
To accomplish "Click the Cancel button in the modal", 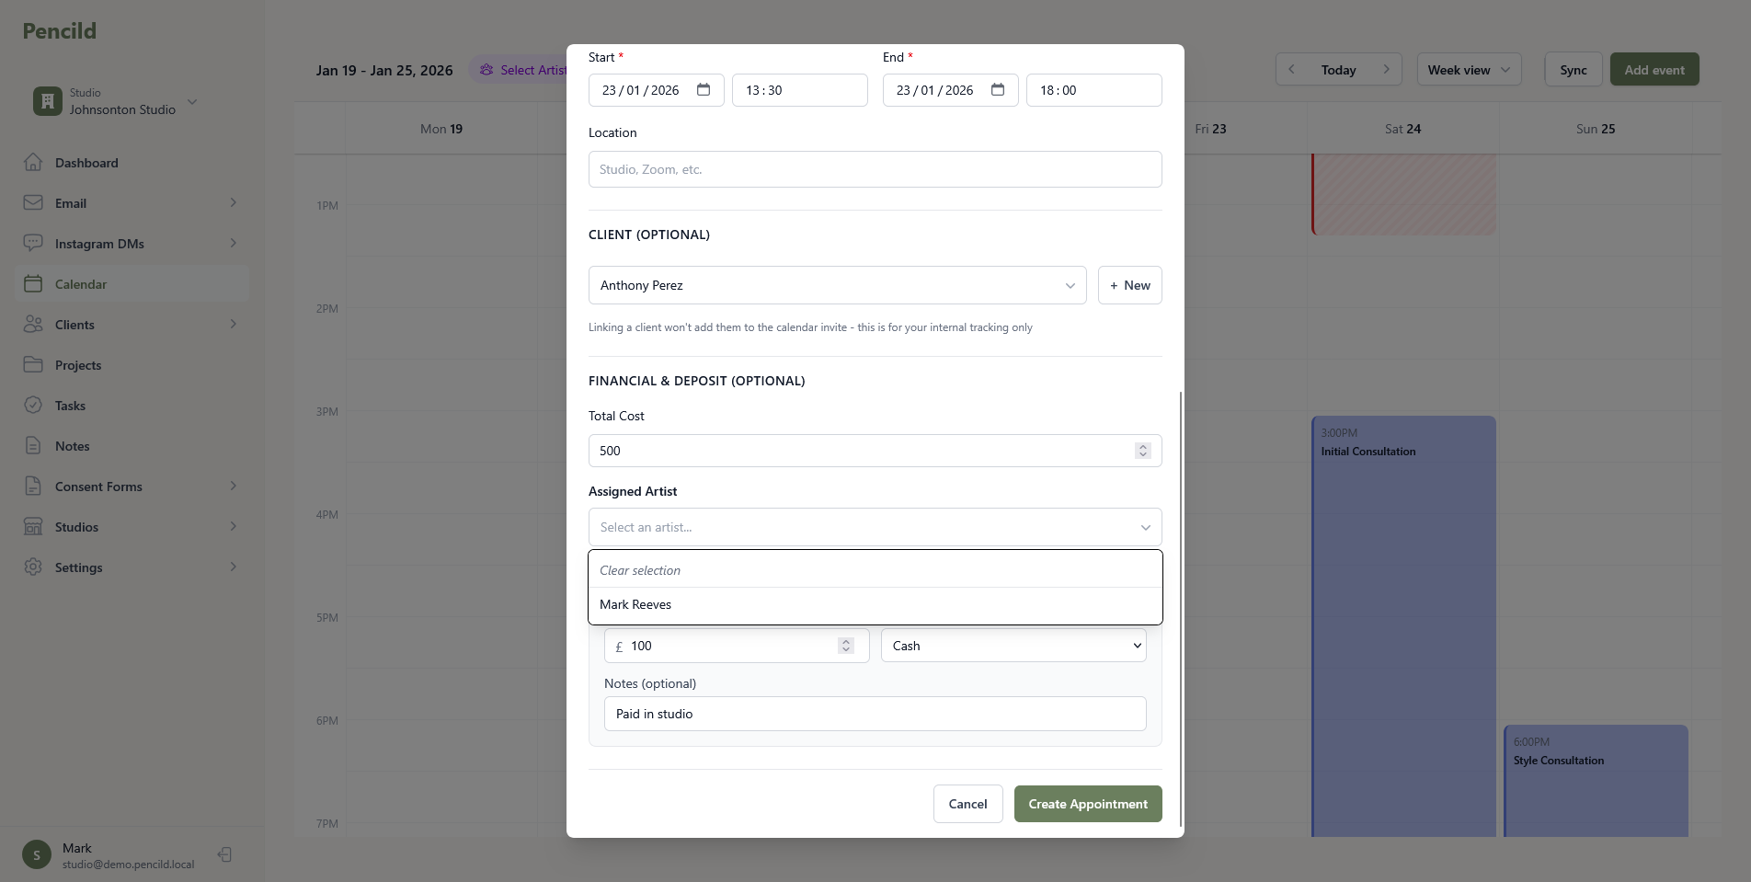I will [x=967, y=803].
